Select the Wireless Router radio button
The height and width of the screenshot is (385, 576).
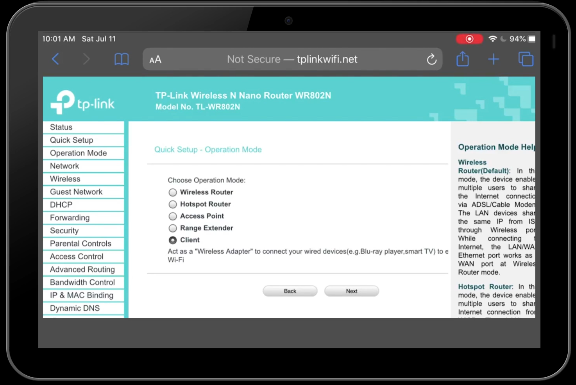(173, 192)
